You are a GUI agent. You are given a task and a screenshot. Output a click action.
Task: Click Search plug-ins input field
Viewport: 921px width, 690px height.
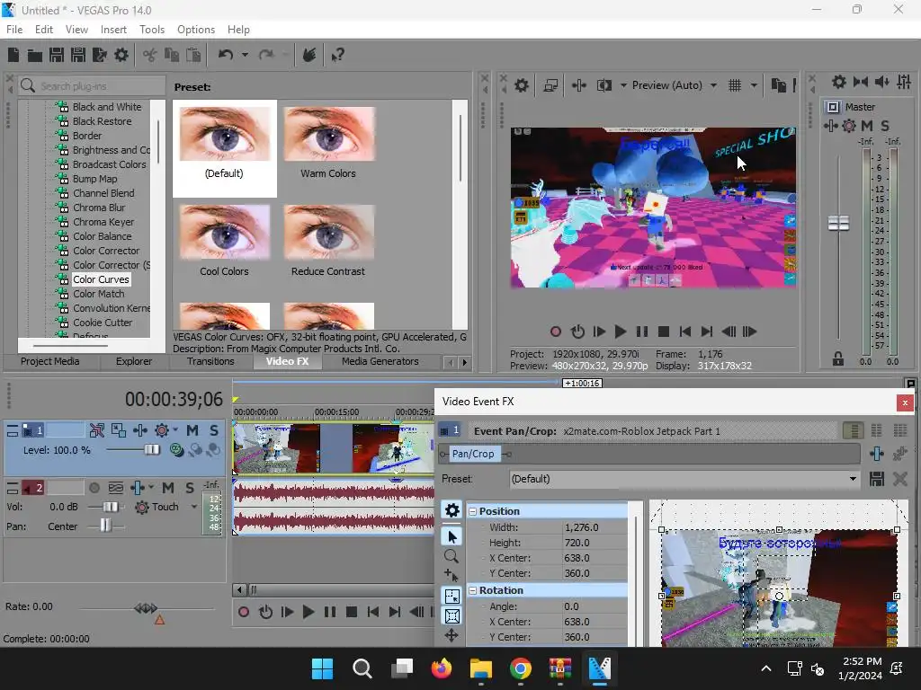click(93, 85)
